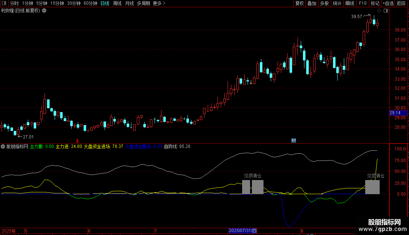Viewport: 409px width, 235px height.
Task: Open dropdown beside 利安隆 title
Action: [x=45, y=11]
